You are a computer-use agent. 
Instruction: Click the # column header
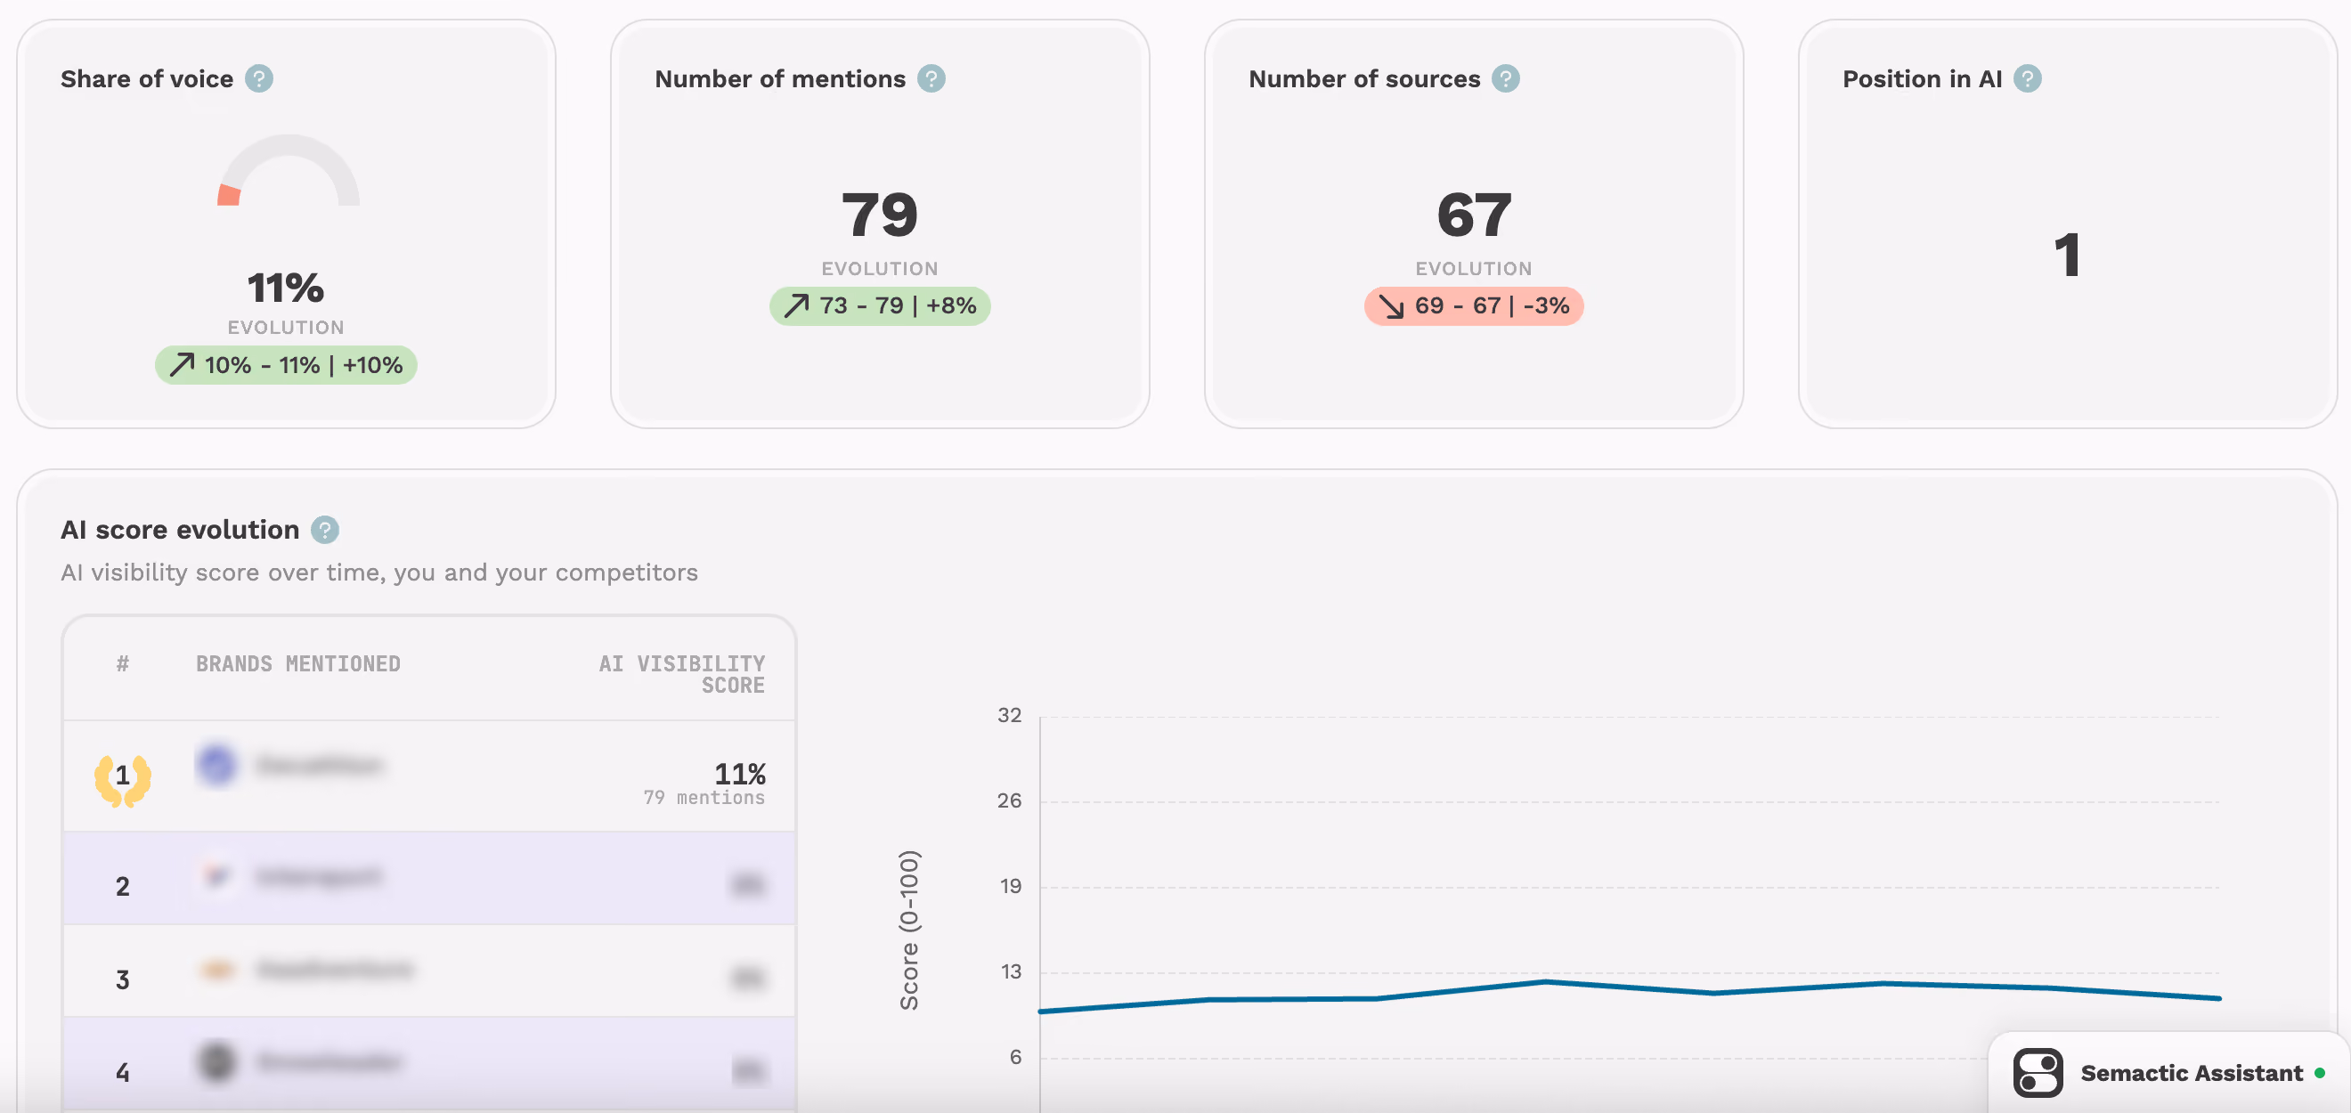point(122,664)
